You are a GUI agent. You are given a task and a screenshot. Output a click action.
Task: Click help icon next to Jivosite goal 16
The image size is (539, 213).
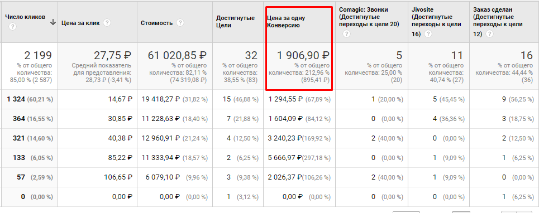point(428,34)
